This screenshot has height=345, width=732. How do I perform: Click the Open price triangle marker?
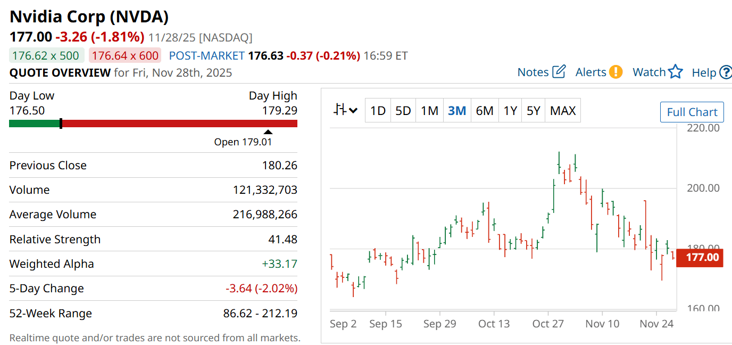tap(268, 132)
